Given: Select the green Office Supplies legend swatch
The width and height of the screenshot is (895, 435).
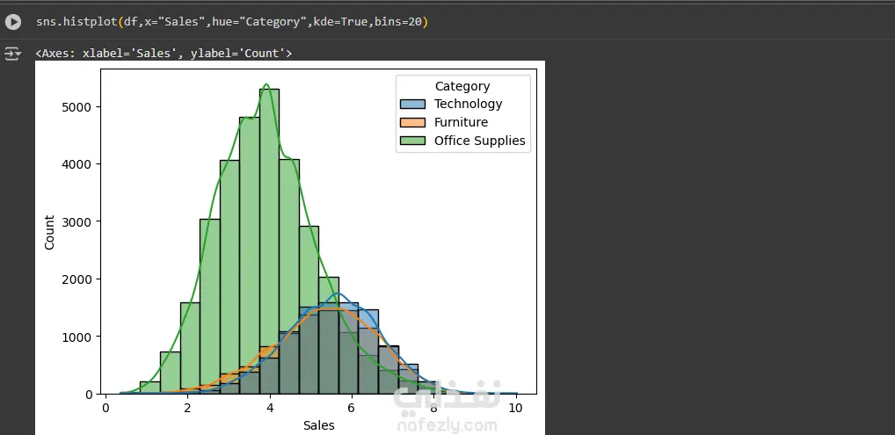Looking at the screenshot, I should coord(411,141).
